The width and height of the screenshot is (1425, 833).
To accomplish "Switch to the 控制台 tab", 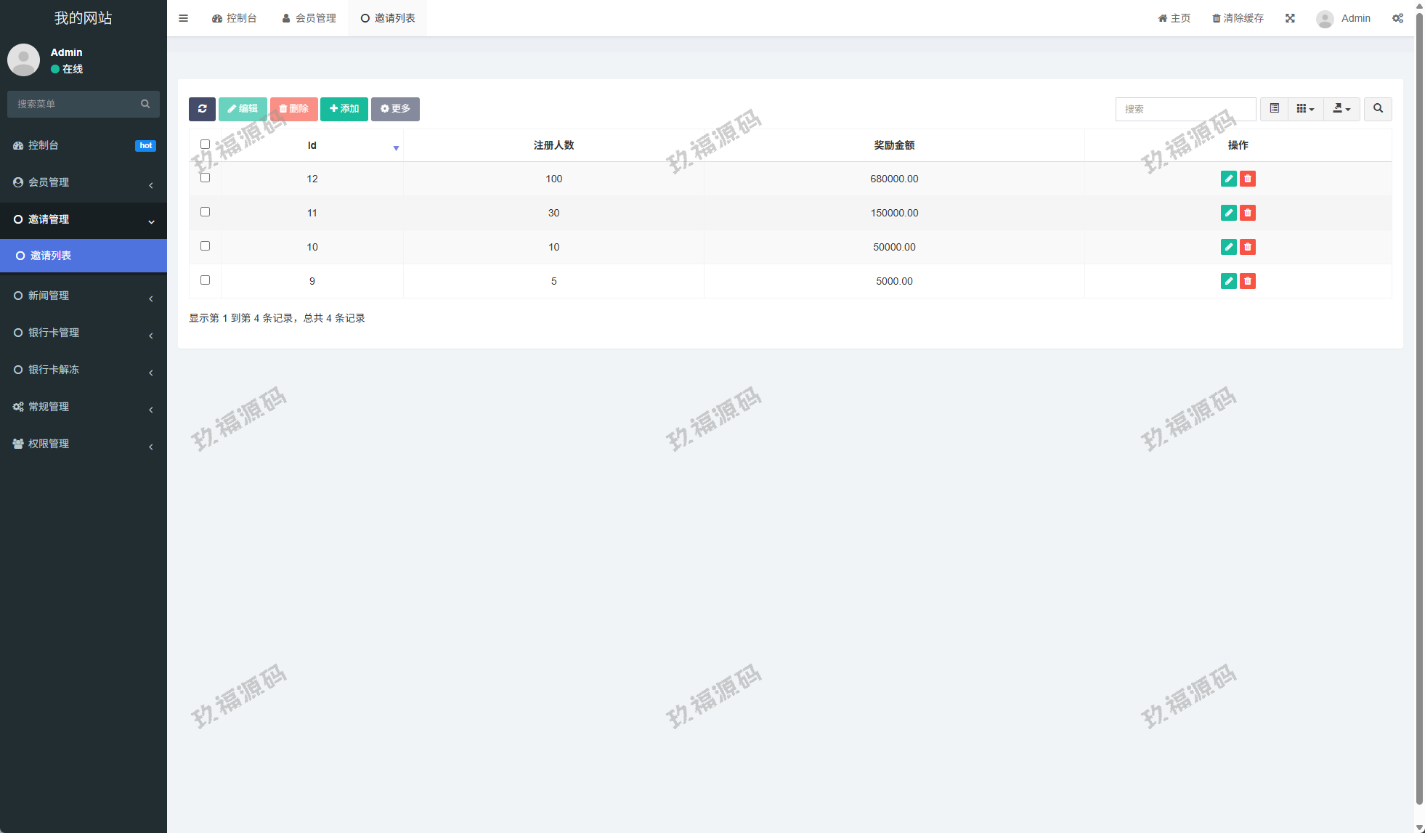I will click(235, 18).
